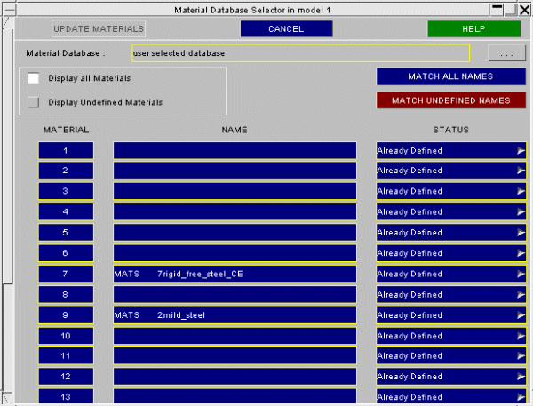Click status arrow icon for material 3
Screen dimensions: 533x406
[x=521, y=192]
